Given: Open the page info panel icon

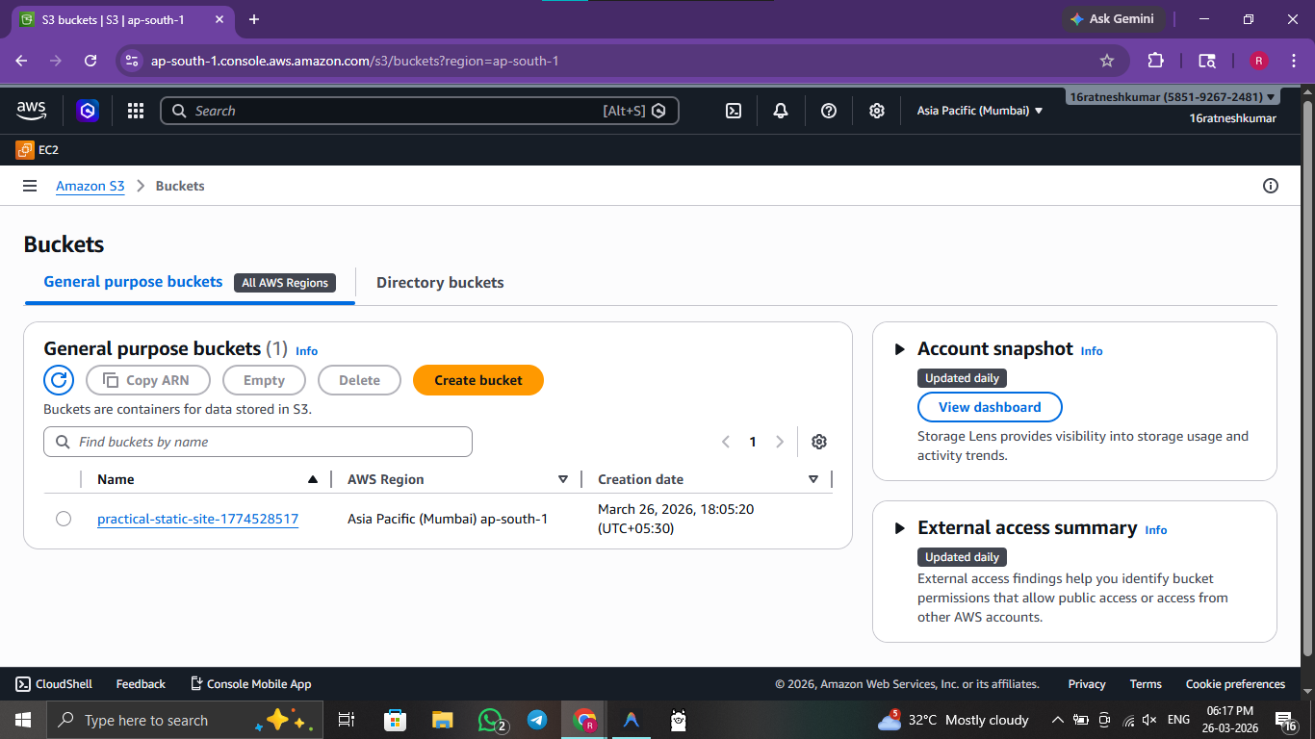Looking at the screenshot, I should pyautogui.click(x=1271, y=186).
